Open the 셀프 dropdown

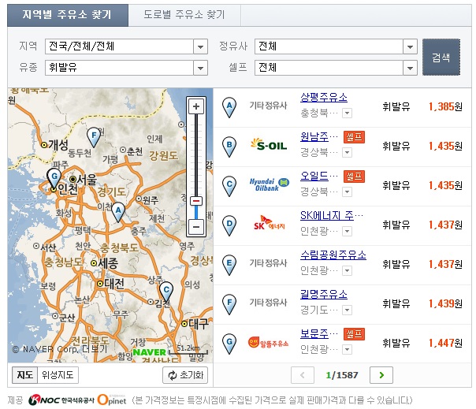pos(336,68)
